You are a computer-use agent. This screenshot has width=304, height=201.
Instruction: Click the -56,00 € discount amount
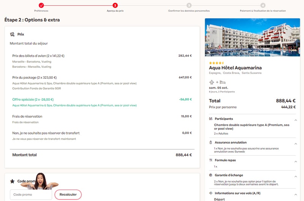tap(185, 99)
